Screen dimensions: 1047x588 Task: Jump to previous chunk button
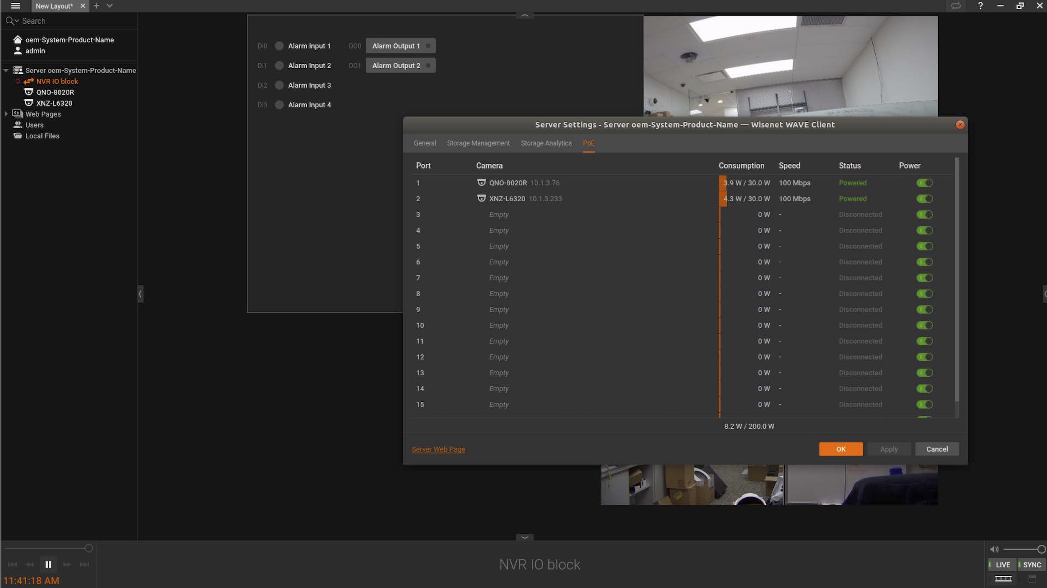pyautogui.click(x=12, y=565)
